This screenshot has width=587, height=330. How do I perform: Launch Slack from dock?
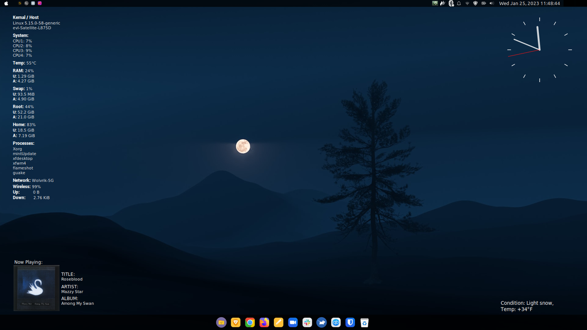point(307,323)
